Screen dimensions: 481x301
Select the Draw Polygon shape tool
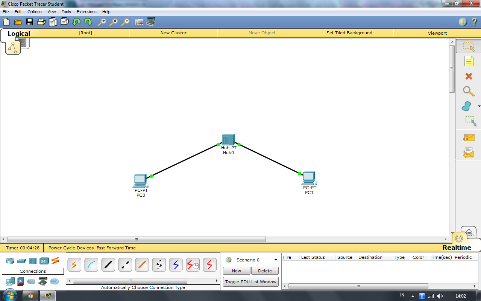[467, 107]
